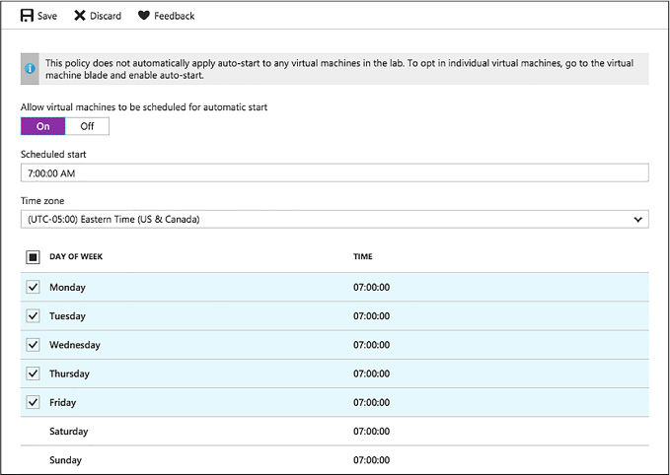This screenshot has width=670, height=475.
Task: Click the blue info icon in banner
Action: click(x=30, y=68)
